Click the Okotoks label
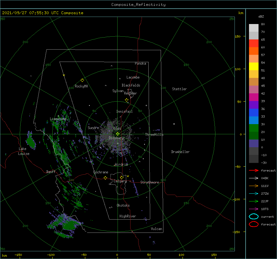Viewport: 277px width, 259px height. click(x=123, y=205)
